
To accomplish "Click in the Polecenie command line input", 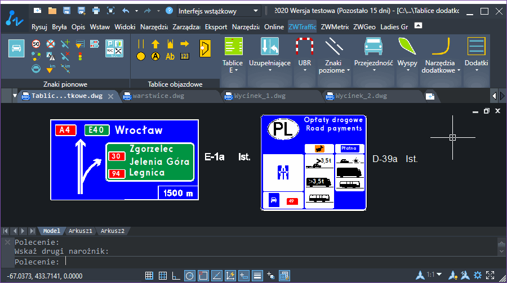I will 278,262.
